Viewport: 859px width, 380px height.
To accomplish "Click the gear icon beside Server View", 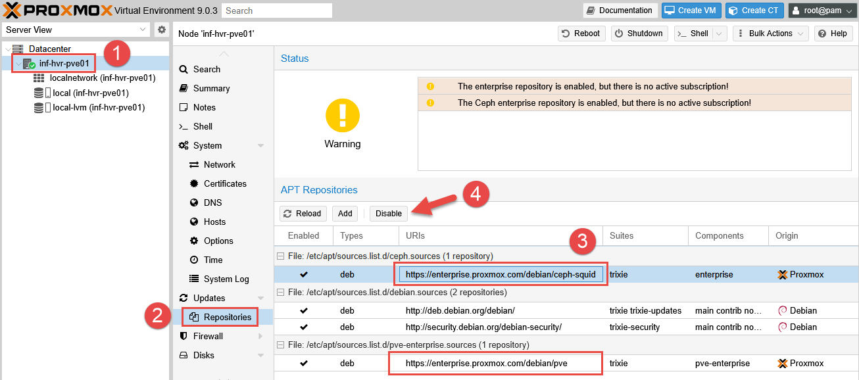I will 162,30.
